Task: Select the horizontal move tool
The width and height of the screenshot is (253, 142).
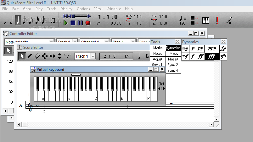Action: (52, 56)
